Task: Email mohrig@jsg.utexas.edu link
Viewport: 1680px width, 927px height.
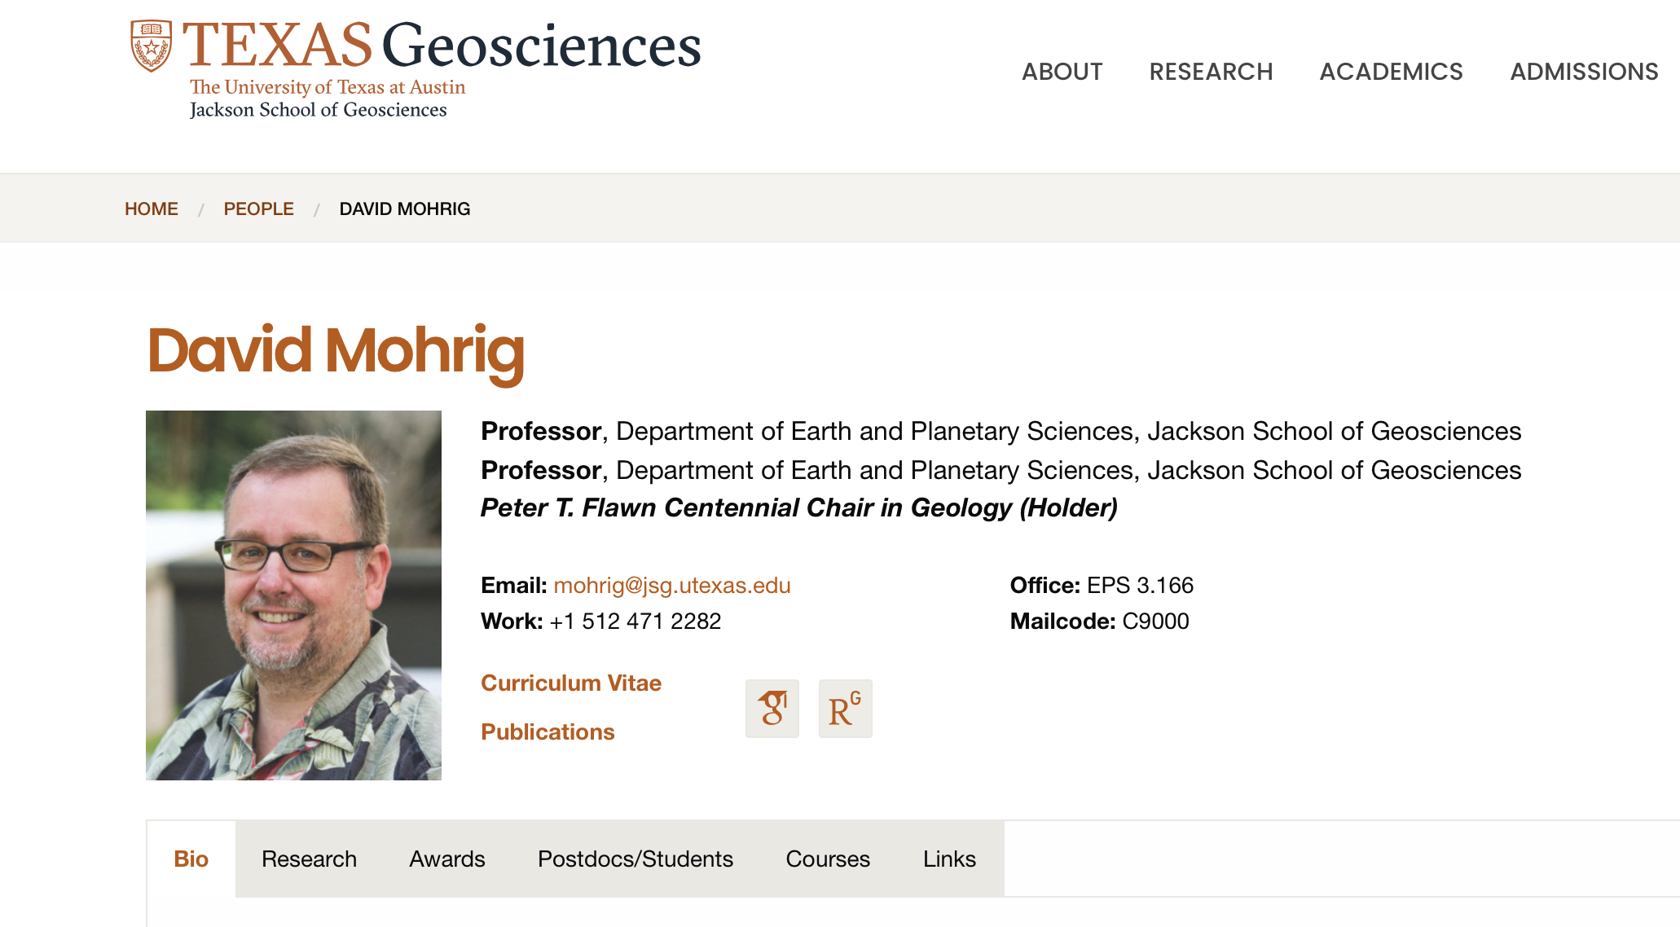Action: click(671, 585)
